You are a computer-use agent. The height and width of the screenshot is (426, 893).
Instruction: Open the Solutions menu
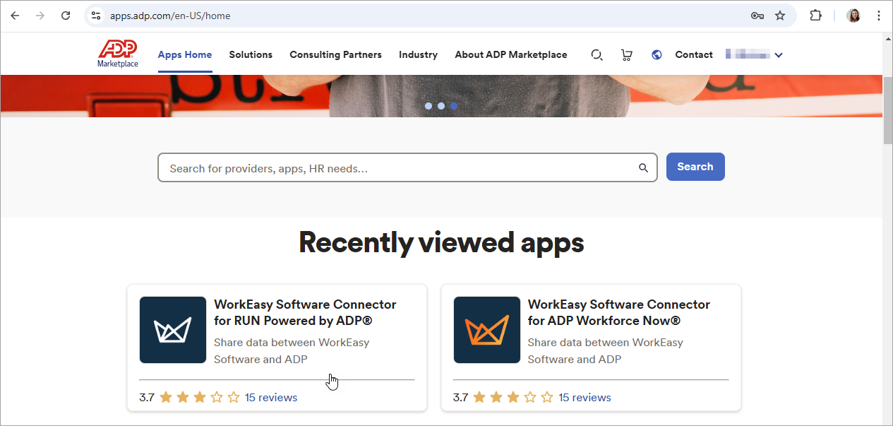pos(251,54)
